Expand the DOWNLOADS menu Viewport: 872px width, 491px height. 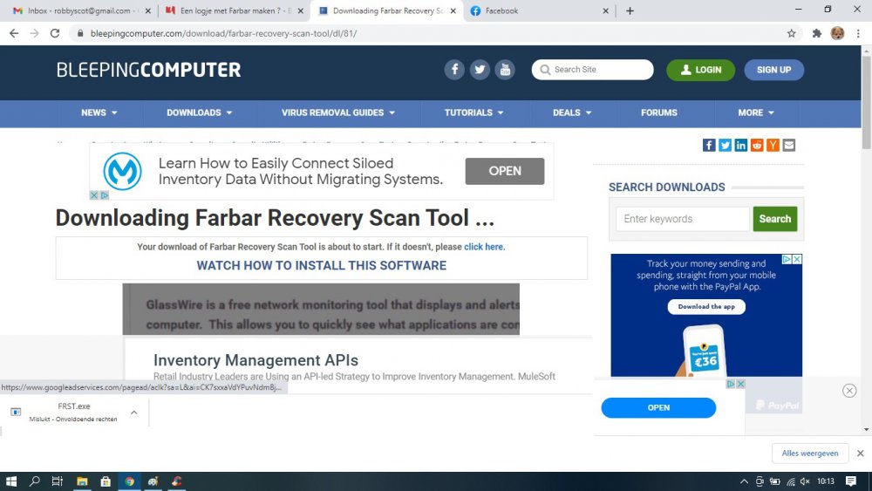[199, 113]
